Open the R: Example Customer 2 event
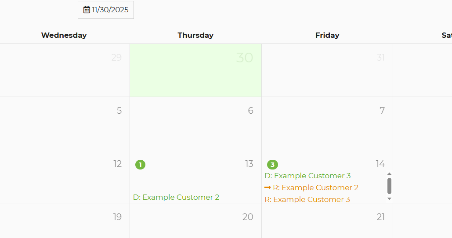Viewport: 452px width, 238px height. click(315, 188)
